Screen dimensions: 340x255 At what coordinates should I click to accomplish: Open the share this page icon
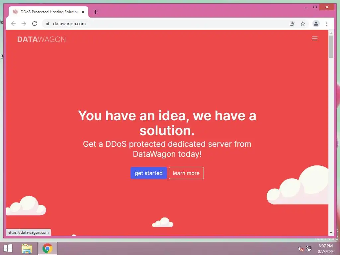point(292,24)
